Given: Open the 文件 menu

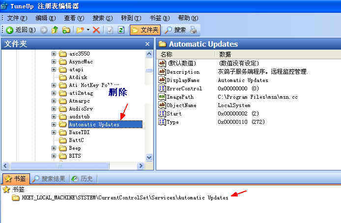Looking at the screenshot, I should tap(17, 18).
